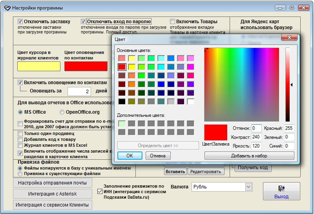Enable the Включить Товары checkbox
The width and height of the screenshot is (314, 214).
[173, 22]
